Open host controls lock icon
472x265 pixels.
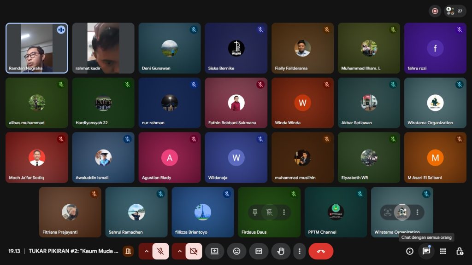click(x=460, y=251)
